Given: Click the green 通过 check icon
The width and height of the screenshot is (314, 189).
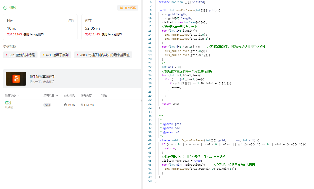Looking at the screenshot, I should (5, 8).
